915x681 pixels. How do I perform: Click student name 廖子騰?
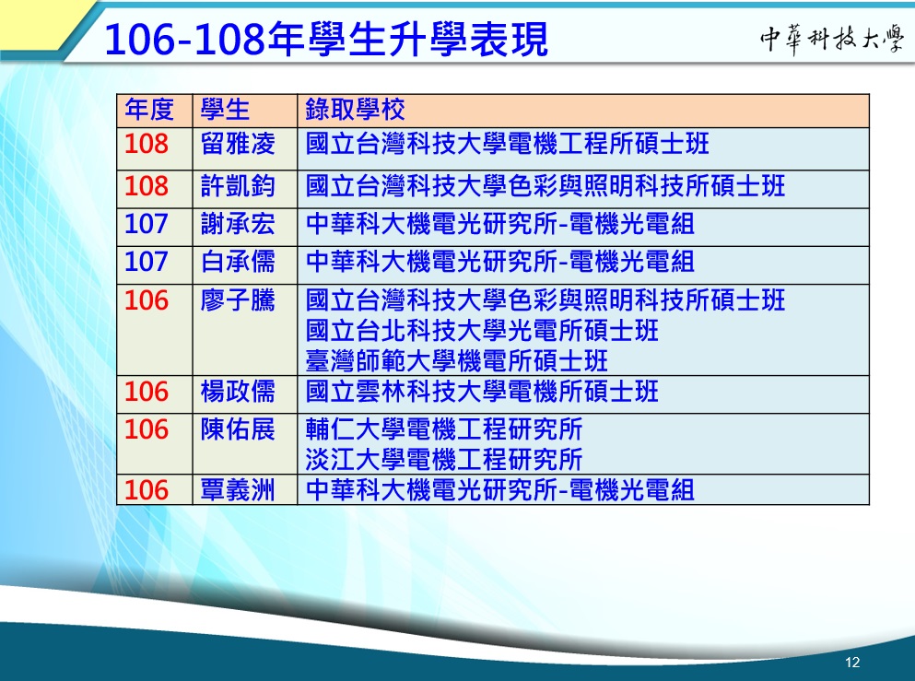[x=238, y=300]
